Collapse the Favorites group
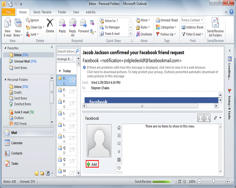Image resolution: width=236 pixels, height=188 pixels. (5, 48)
